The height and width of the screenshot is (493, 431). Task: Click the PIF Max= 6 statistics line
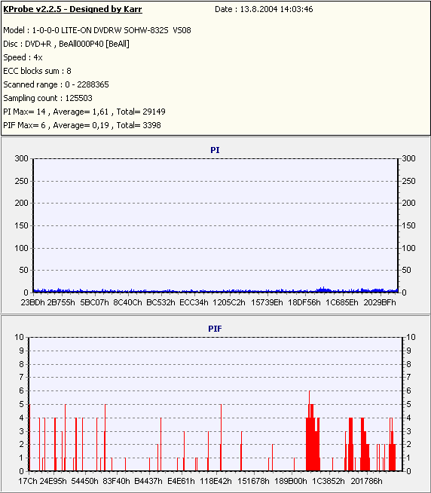82,125
